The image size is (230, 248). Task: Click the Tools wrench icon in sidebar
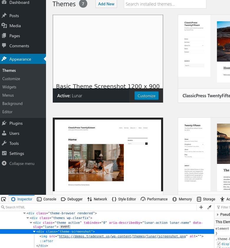4,143
